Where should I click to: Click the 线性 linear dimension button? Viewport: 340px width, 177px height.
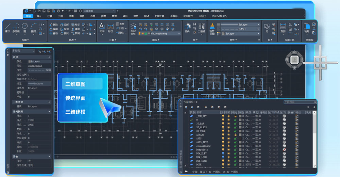(x=120, y=33)
